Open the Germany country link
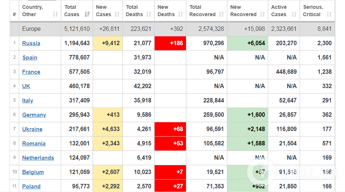Image resolution: width=345 pixels, height=192 pixels. click(x=34, y=115)
